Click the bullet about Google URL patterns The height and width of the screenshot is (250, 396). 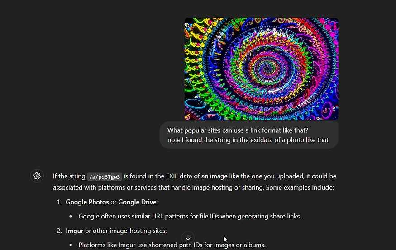click(190, 216)
